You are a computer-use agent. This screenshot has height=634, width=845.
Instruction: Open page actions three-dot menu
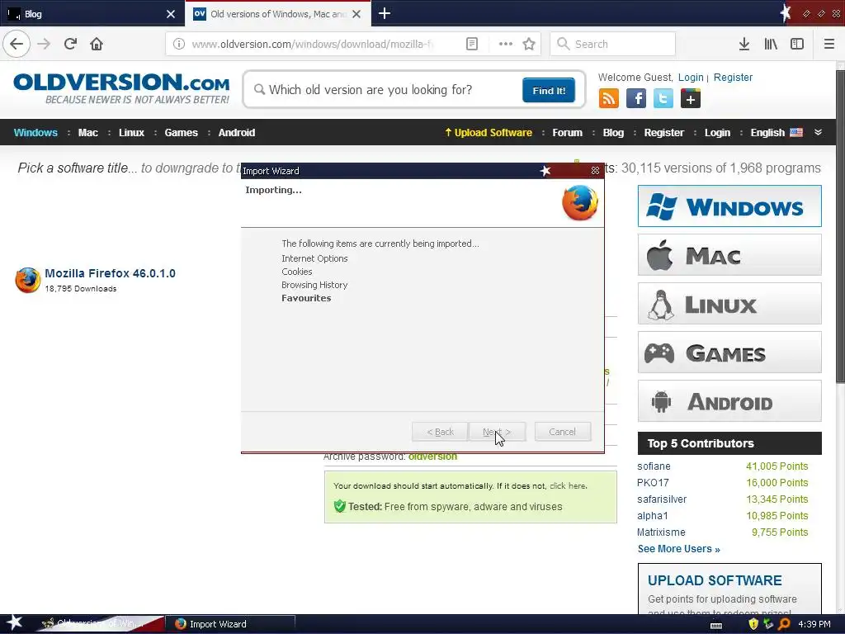pos(506,44)
